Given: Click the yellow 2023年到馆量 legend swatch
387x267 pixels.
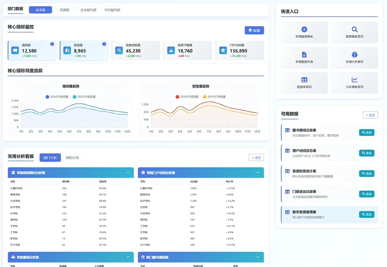Looking at the screenshot, I should point(204,97).
